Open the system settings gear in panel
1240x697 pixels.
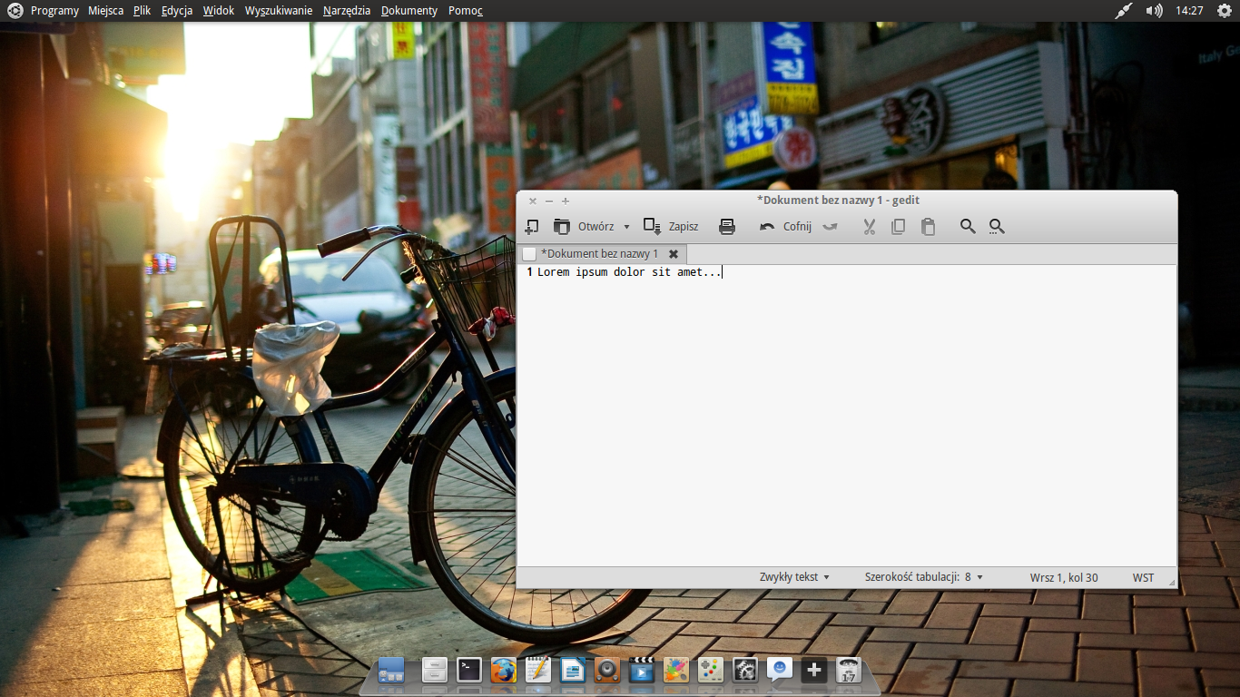click(1225, 11)
